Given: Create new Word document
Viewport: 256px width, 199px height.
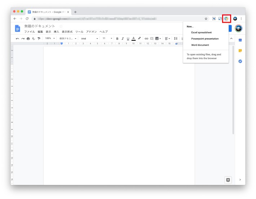Looking at the screenshot, I should pyautogui.click(x=200, y=45).
